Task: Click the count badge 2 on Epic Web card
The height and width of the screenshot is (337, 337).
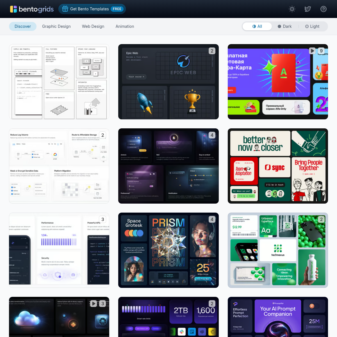Action: click(212, 51)
